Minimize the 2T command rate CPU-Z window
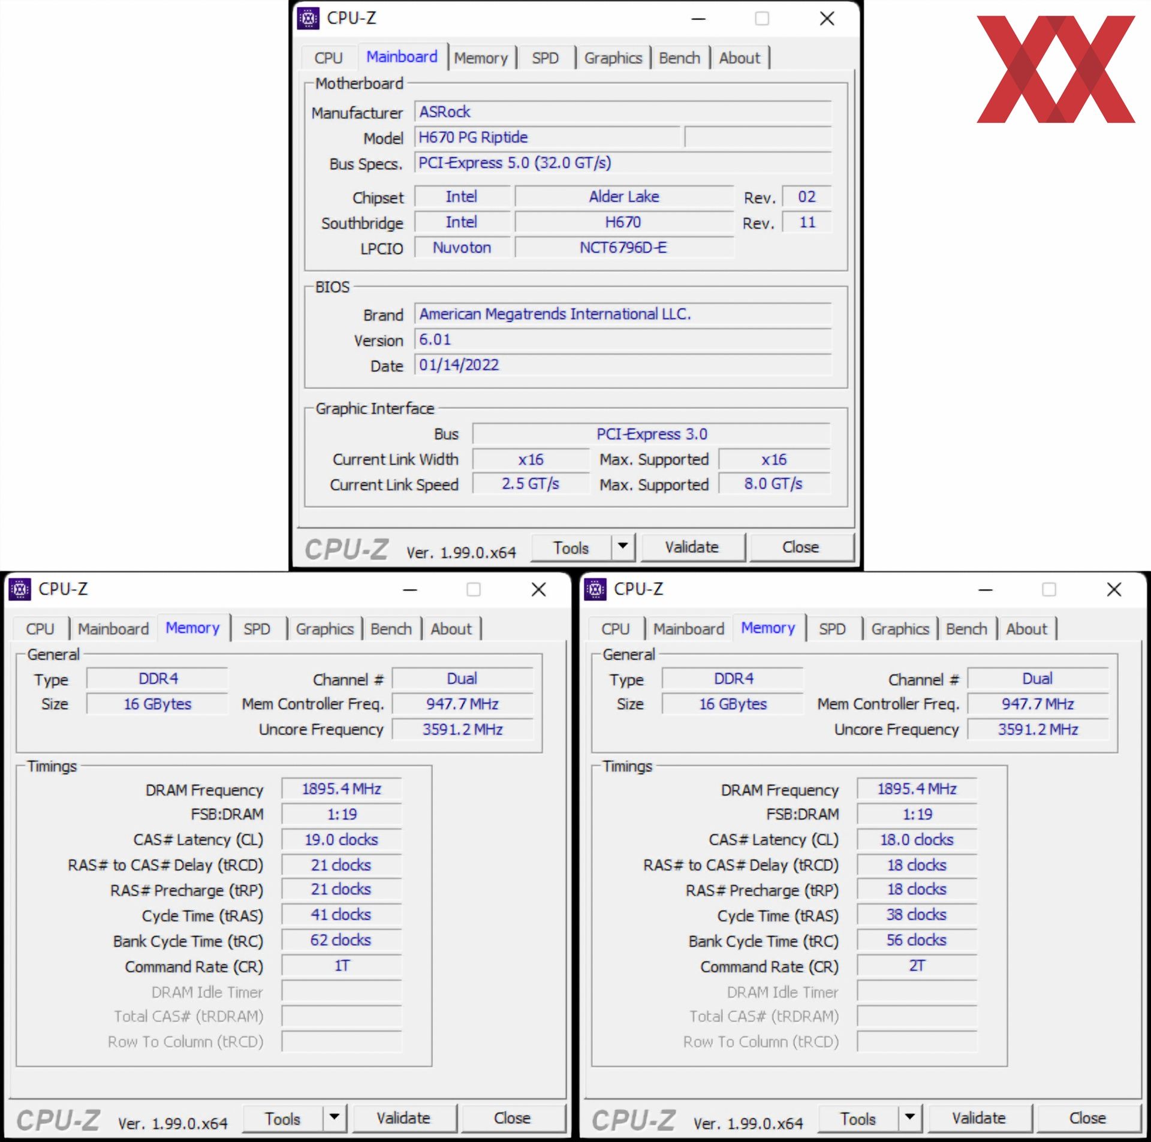The height and width of the screenshot is (1142, 1151). (x=986, y=590)
